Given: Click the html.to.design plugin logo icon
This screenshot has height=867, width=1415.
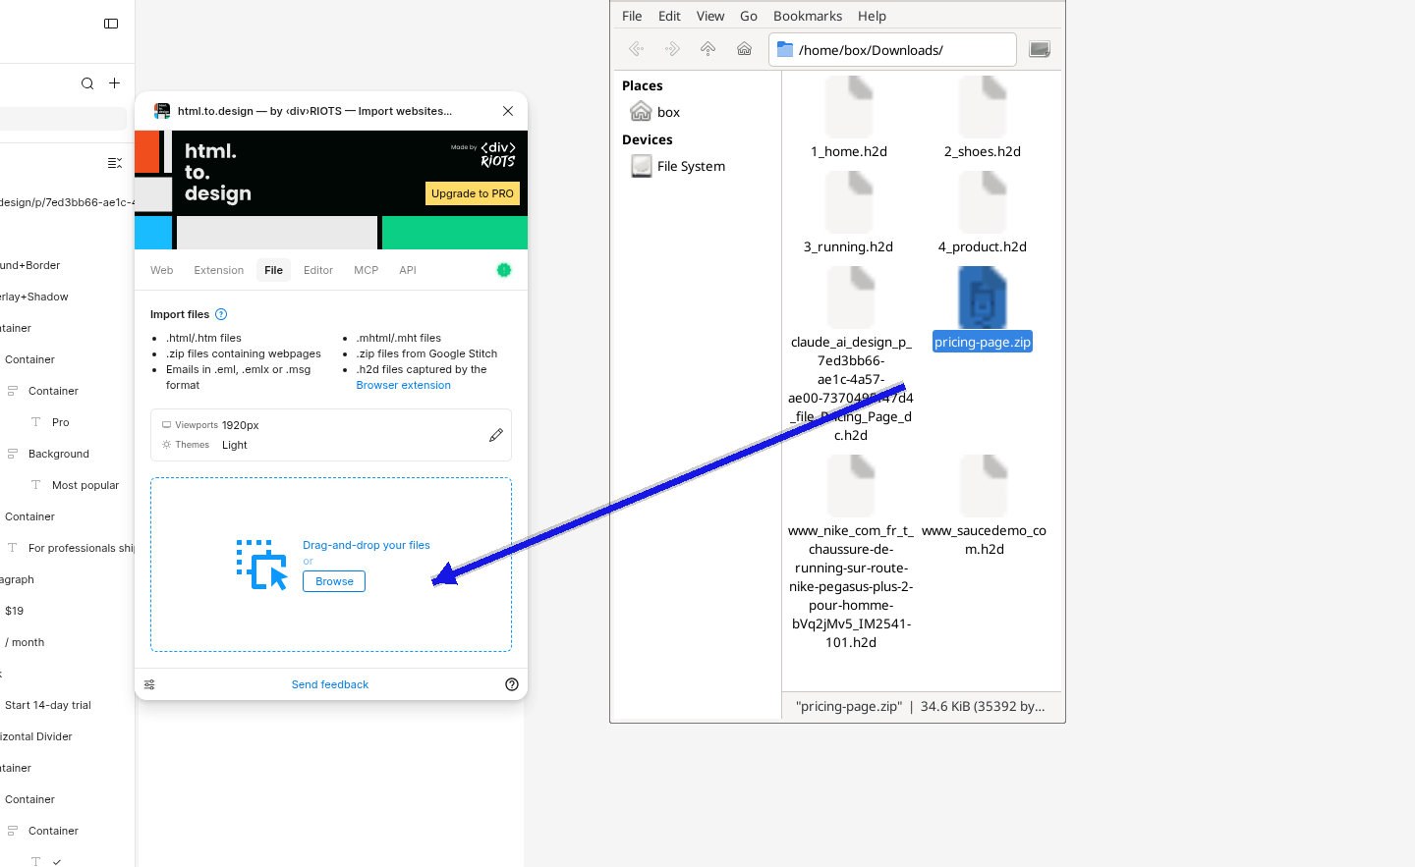Looking at the screenshot, I should click(x=162, y=111).
